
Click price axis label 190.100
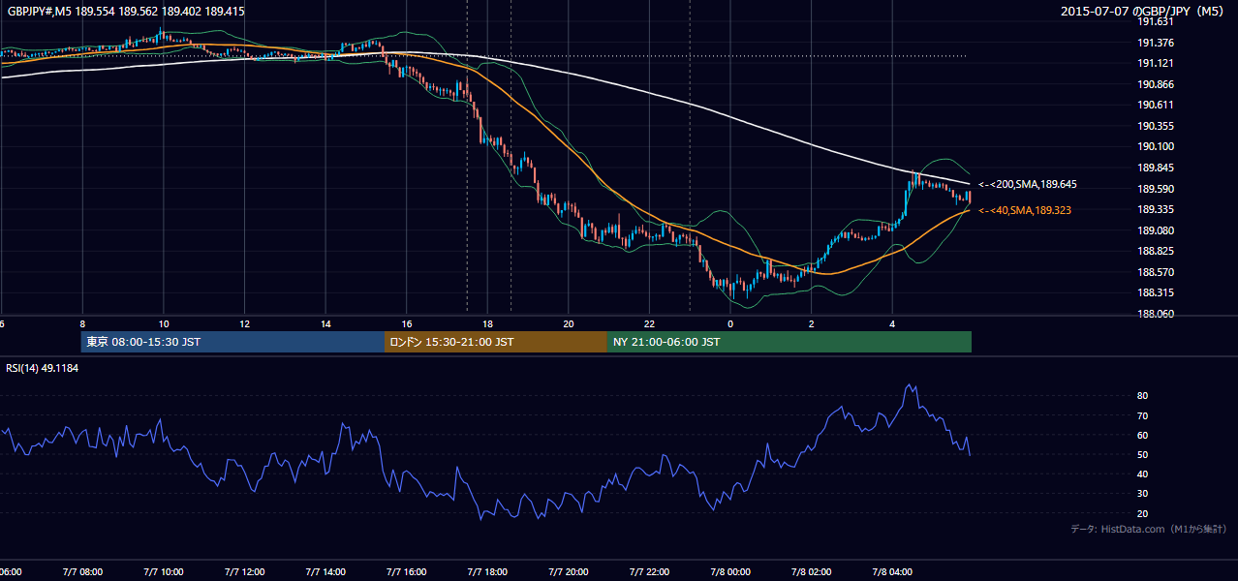pyautogui.click(x=1156, y=146)
